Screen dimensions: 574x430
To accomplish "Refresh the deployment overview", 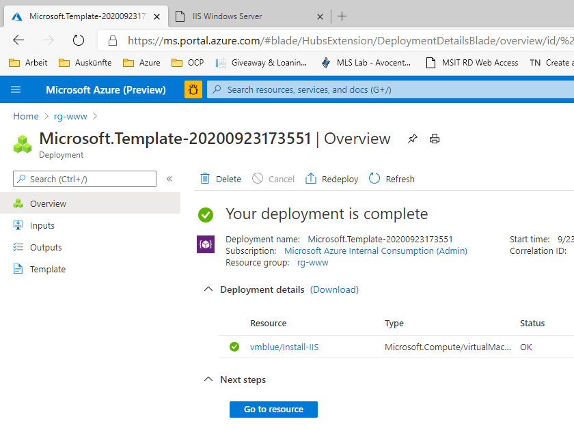I will (391, 178).
